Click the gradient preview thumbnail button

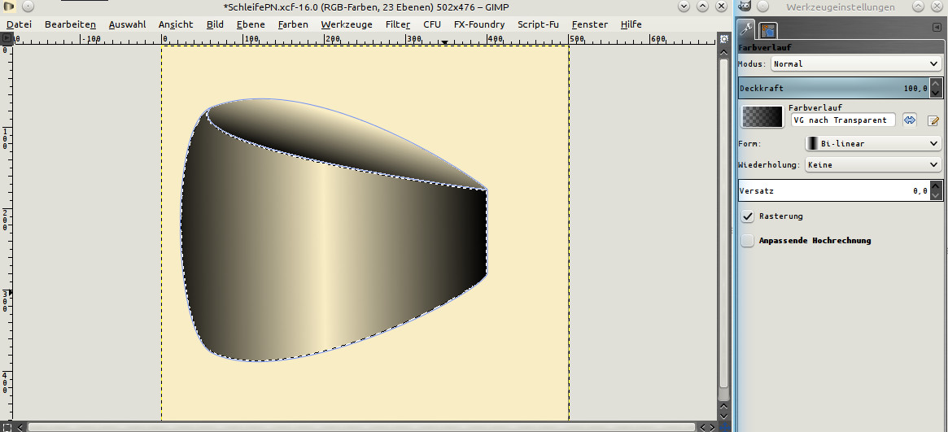(762, 117)
